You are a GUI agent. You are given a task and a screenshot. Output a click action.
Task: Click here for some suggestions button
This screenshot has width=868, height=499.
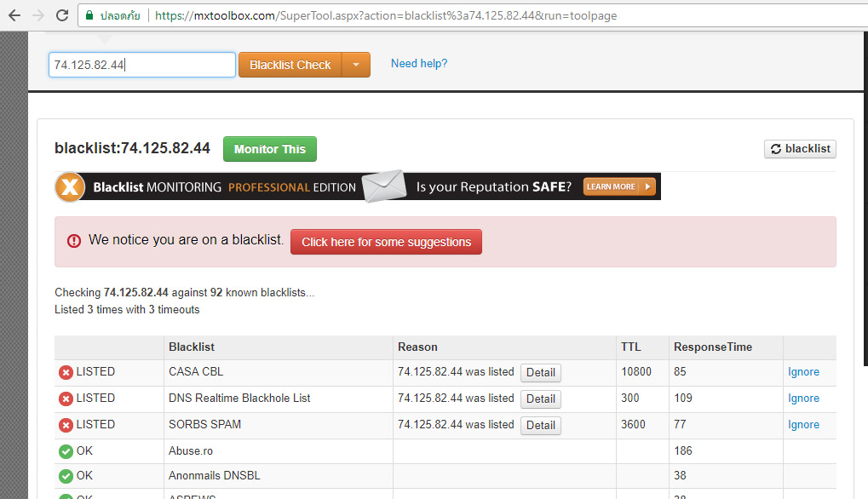pyautogui.click(x=386, y=242)
